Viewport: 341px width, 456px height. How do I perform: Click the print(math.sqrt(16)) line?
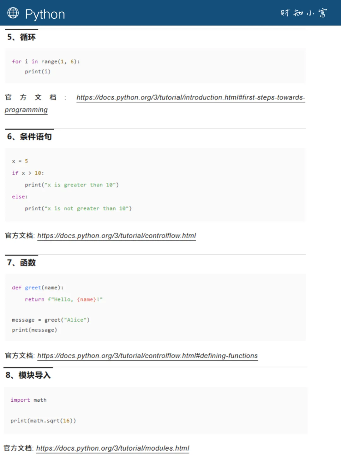click(x=43, y=421)
